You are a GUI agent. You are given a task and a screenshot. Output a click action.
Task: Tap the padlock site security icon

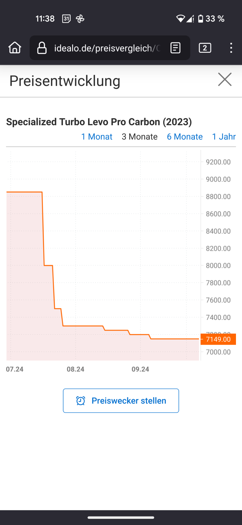42,48
